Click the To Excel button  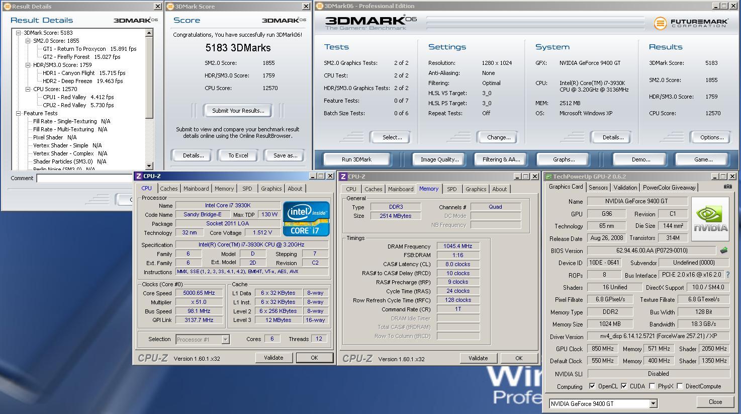[238, 155]
